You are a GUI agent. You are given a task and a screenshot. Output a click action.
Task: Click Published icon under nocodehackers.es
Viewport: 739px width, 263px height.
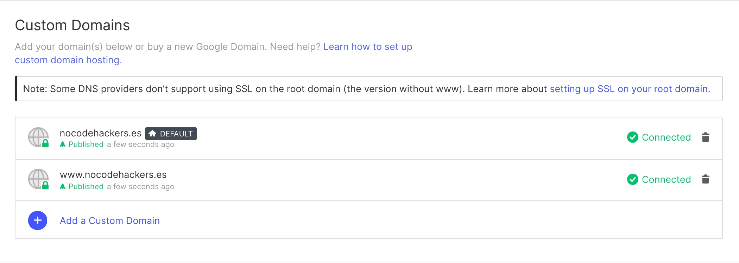coord(63,145)
